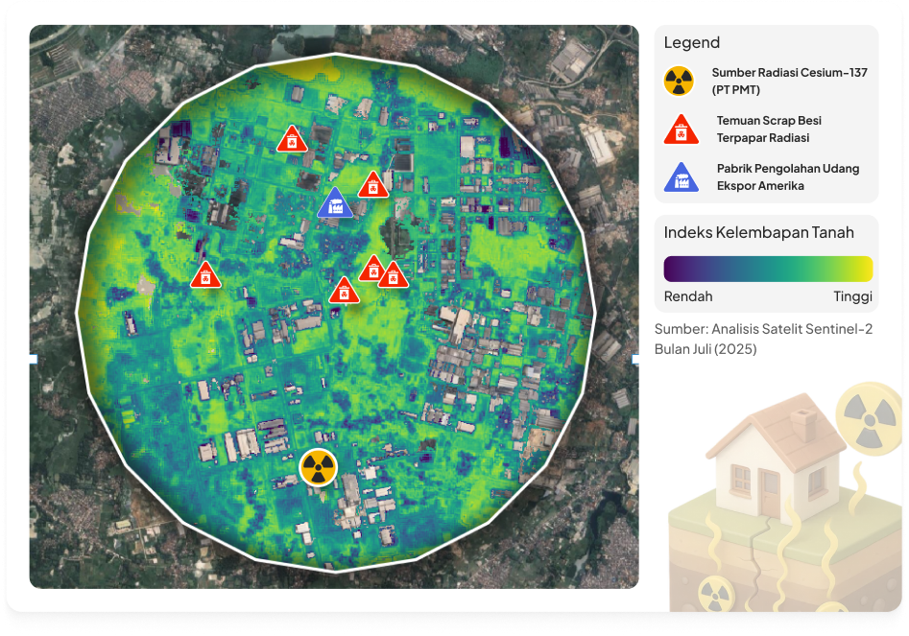Screen dimensions: 909x636
Task: Select 'Temuan Scrap Besi Terpapar Radiasi' legend text
Action: [769, 130]
